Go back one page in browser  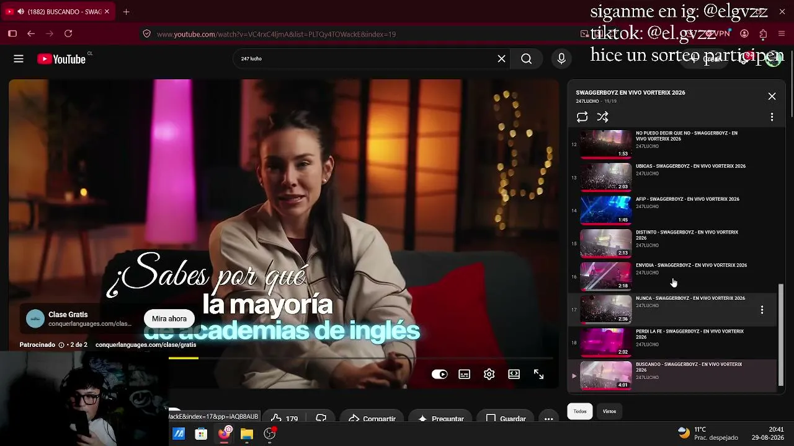click(x=31, y=33)
